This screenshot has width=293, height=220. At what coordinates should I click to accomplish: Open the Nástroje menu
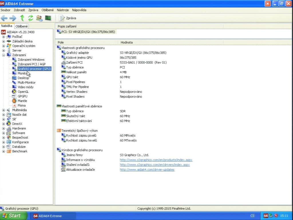63,10
